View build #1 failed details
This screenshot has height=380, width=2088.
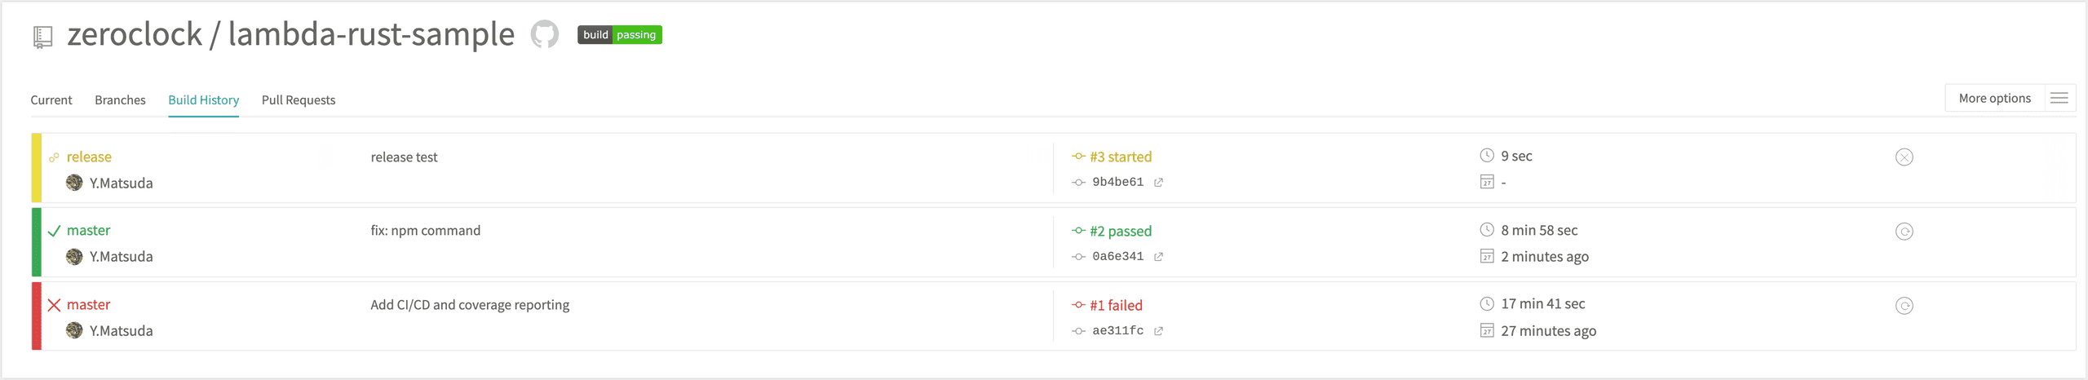(1116, 306)
